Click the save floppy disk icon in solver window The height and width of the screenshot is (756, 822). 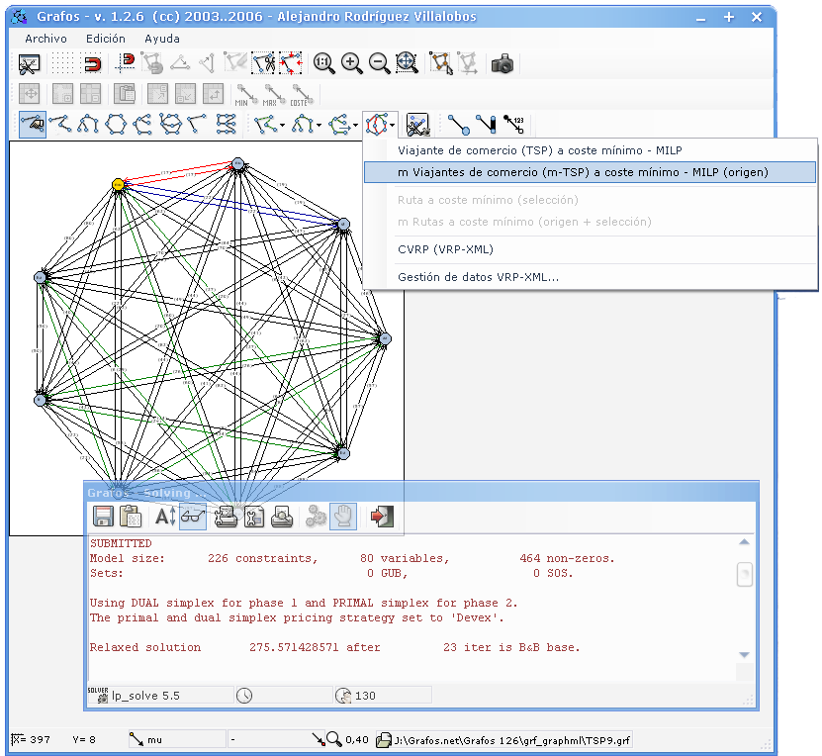(x=103, y=516)
